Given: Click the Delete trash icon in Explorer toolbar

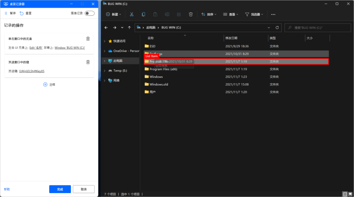Looking at the screenshot, I should [191, 14].
